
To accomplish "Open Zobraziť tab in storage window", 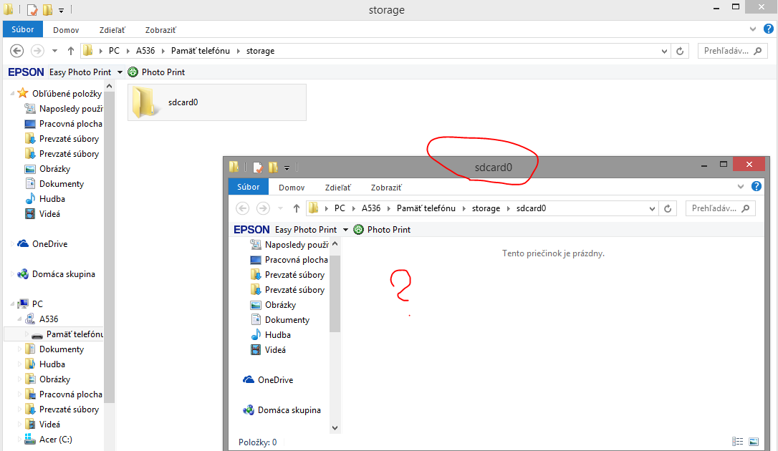I will pos(160,30).
